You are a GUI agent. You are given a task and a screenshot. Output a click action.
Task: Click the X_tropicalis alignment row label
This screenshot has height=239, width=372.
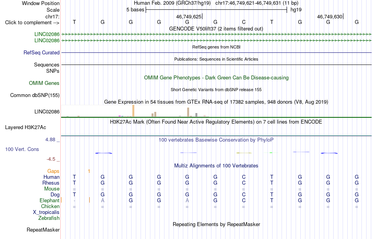tap(46, 212)
